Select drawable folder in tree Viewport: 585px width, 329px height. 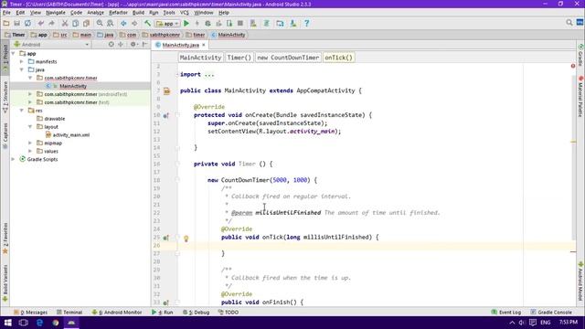(55, 119)
